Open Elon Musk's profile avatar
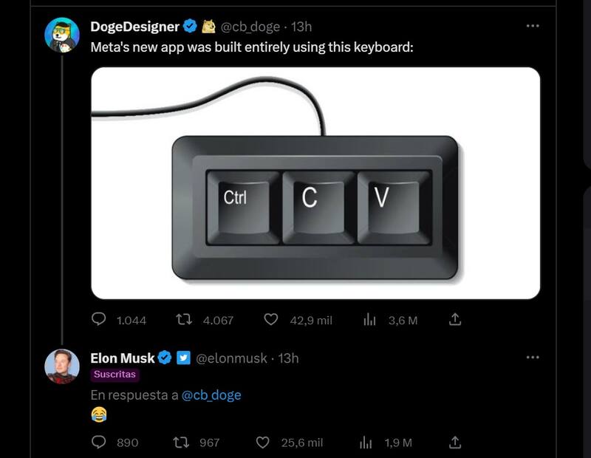The height and width of the screenshot is (458, 591). coord(62,366)
